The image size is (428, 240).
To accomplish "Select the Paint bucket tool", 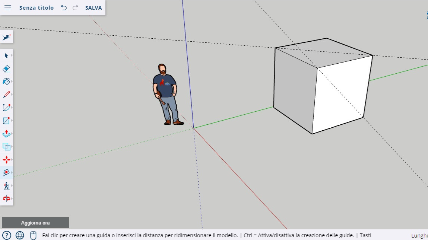I will coord(6,81).
